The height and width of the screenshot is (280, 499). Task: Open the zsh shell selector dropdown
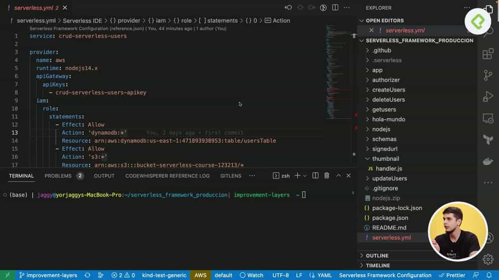tap(305, 175)
